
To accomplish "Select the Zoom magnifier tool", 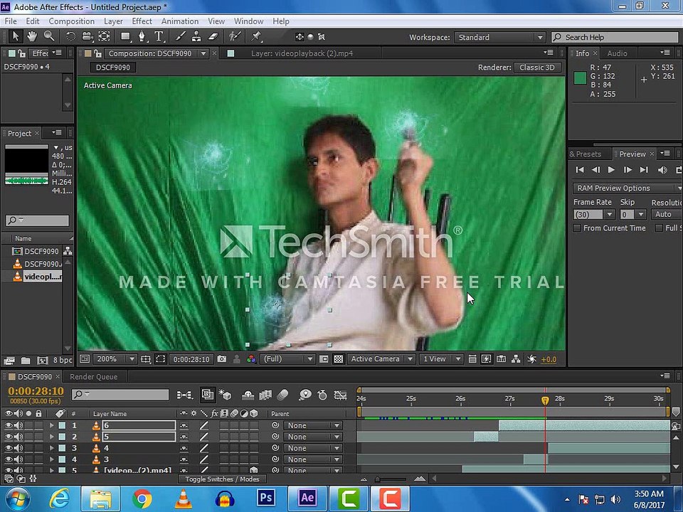I will click(x=49, y=36).
